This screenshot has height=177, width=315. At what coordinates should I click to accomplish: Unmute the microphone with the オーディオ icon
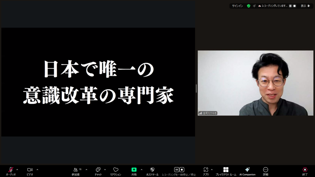pyautogui.click(x=10, y=170)
